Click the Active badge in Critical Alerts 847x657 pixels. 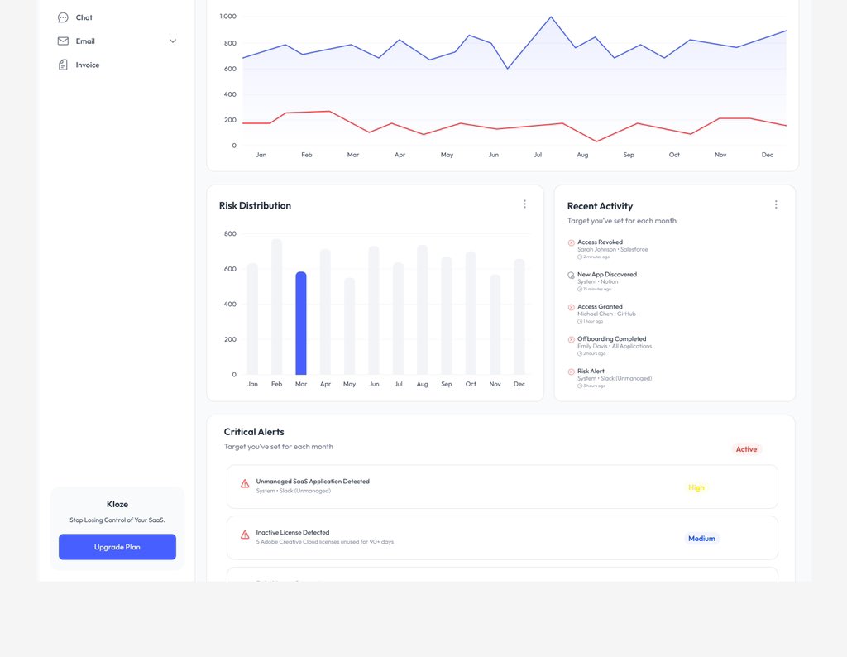(x=747, y=449)
